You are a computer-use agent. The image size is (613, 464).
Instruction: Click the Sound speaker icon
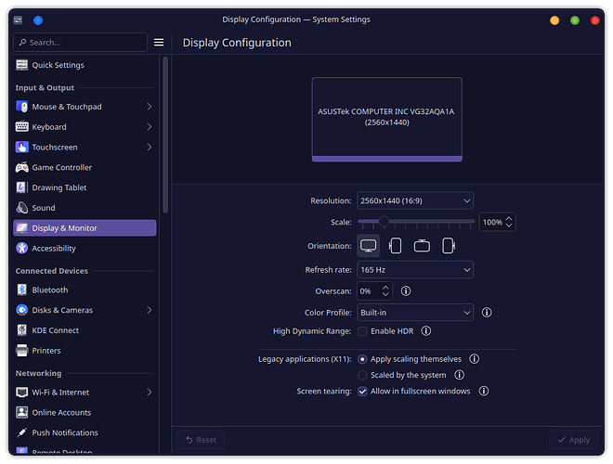(x=22, y=208)
